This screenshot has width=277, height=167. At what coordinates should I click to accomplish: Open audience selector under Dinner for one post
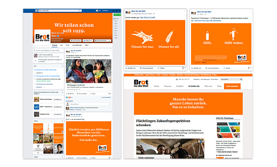184,68
